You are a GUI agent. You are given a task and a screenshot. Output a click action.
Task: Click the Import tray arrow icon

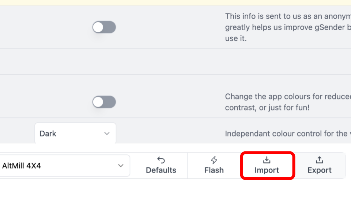(267, 160)
